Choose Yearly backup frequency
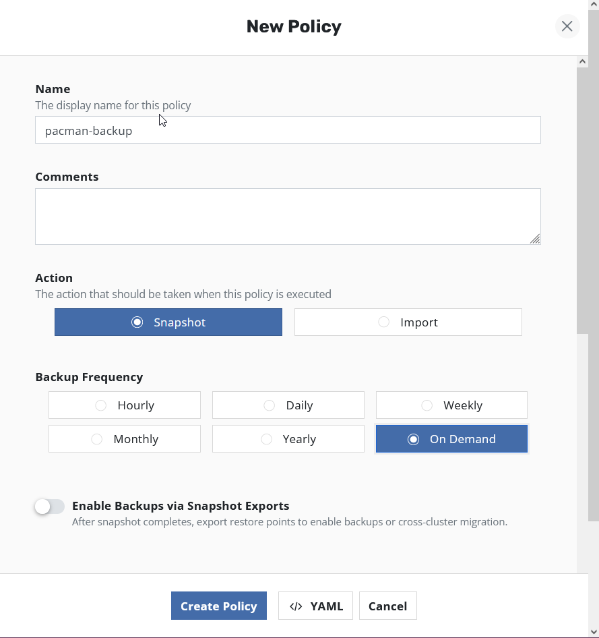Viewport: 599px width, 638px height. [x=288, y=439]
